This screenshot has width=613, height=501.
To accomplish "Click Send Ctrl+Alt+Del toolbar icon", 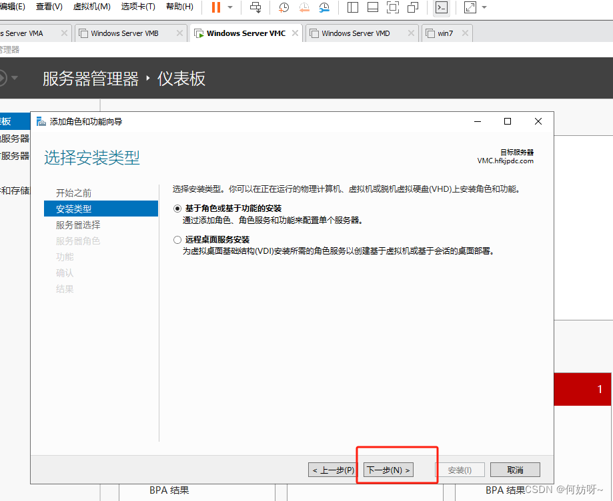I will coord(255,7).
